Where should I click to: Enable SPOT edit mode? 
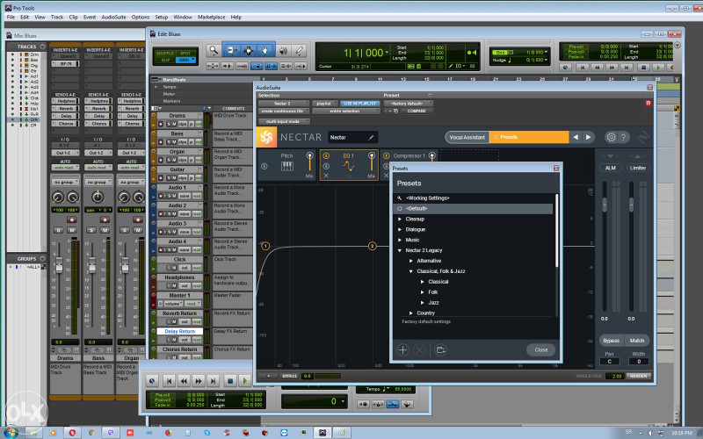click(185, 54)
